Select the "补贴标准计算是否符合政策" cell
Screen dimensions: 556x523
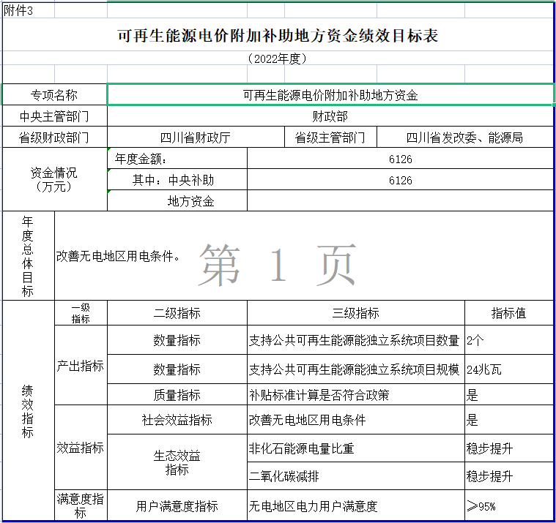pos(356,395)
